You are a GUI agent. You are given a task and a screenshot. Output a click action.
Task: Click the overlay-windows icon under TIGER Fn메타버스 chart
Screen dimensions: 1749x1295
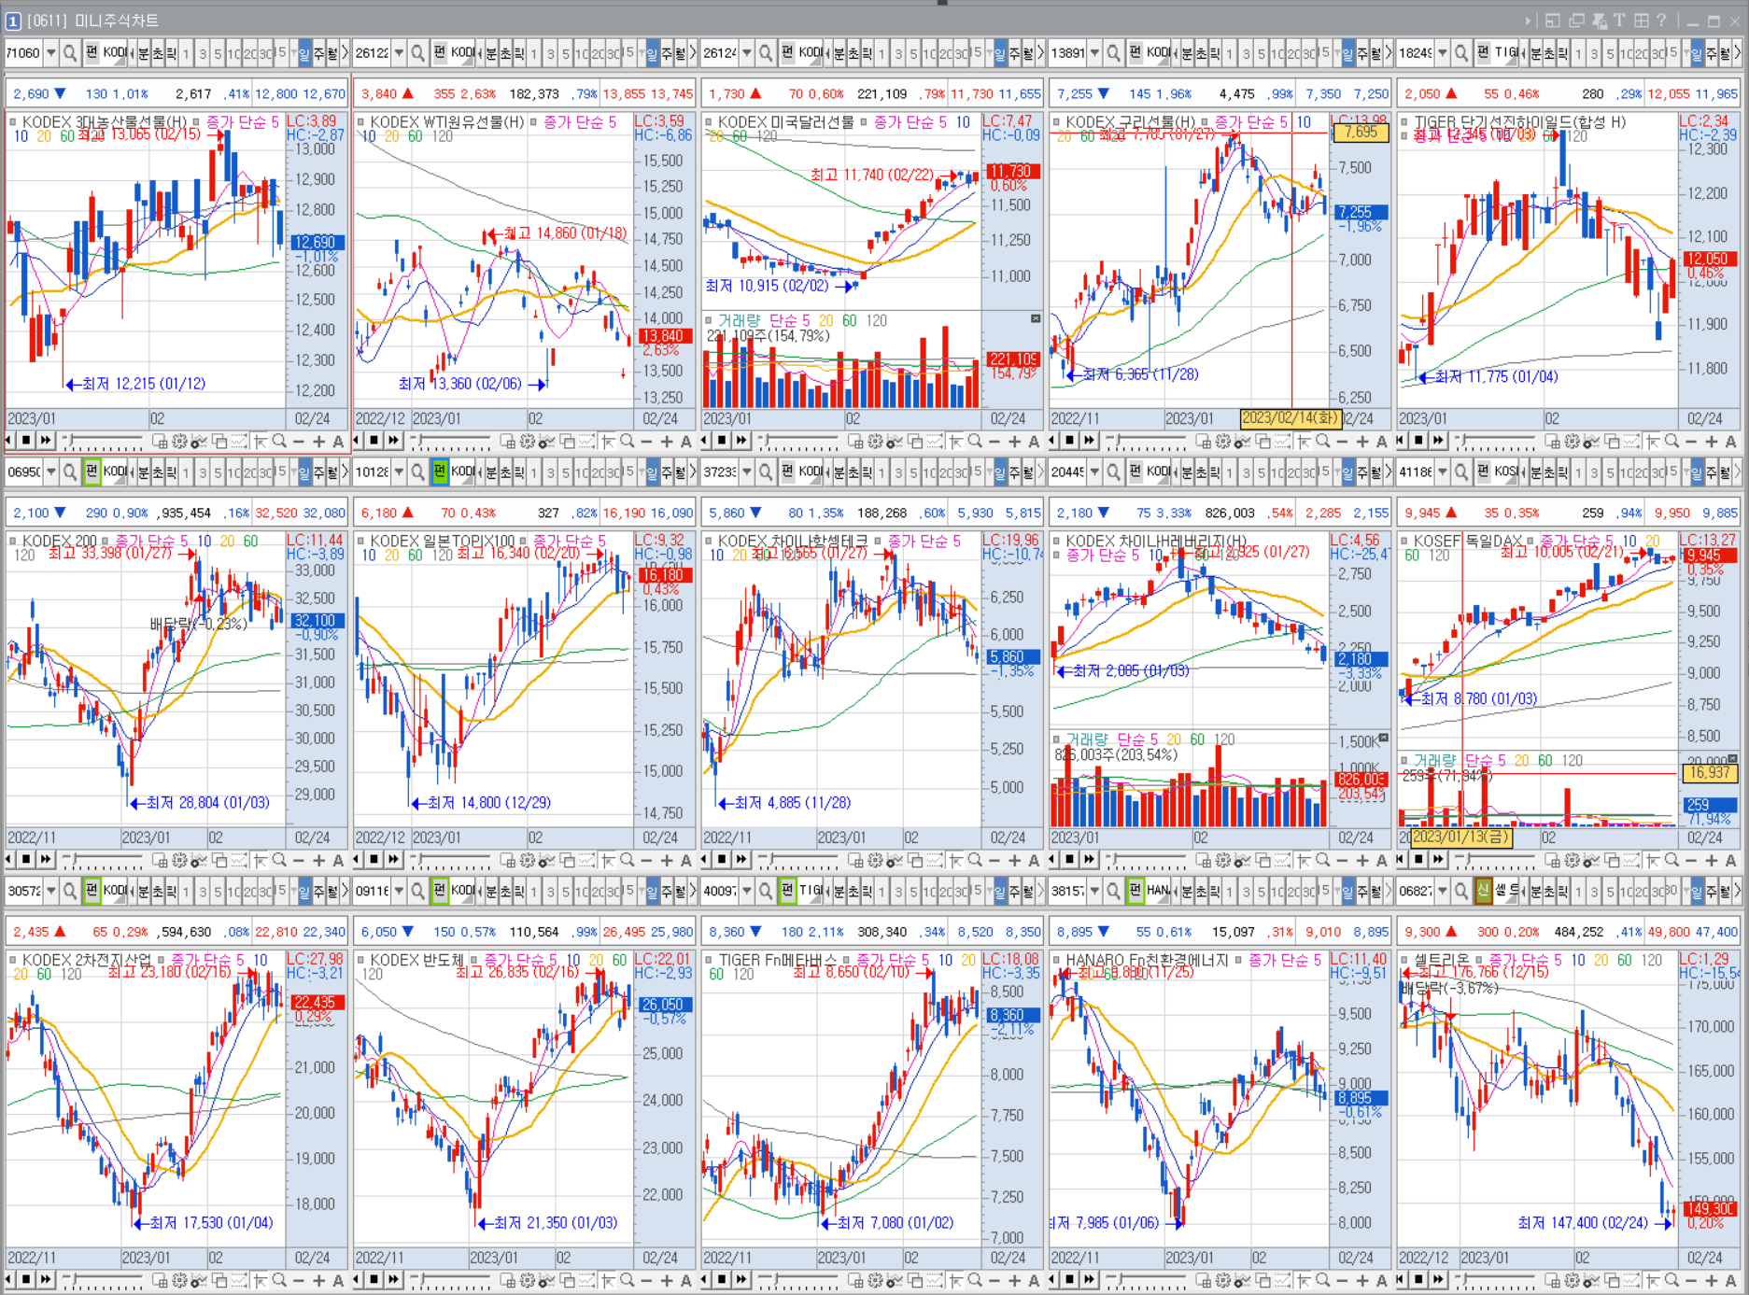coord(915,1279)
